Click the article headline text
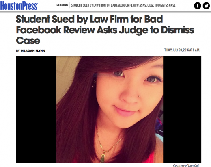Screen dimensions: 211x167 click(105, 30)
